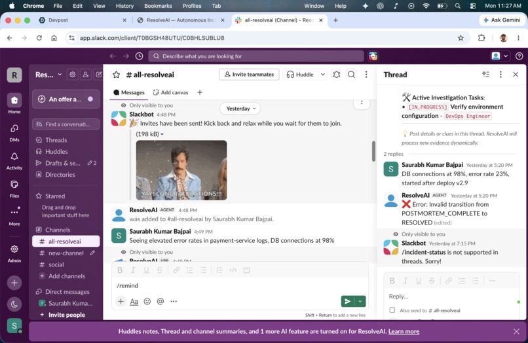The width and height of the screenshot is (528, 343).
Task: Select the Messages tab
Action: 129,92
